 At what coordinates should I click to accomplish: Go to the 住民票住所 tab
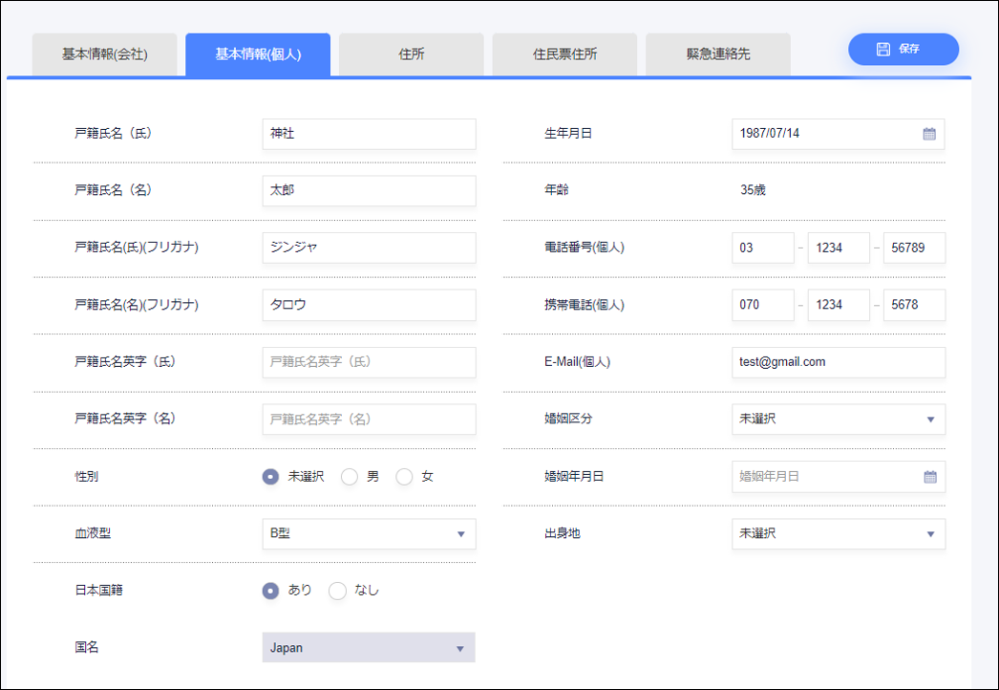pos(564,54)
